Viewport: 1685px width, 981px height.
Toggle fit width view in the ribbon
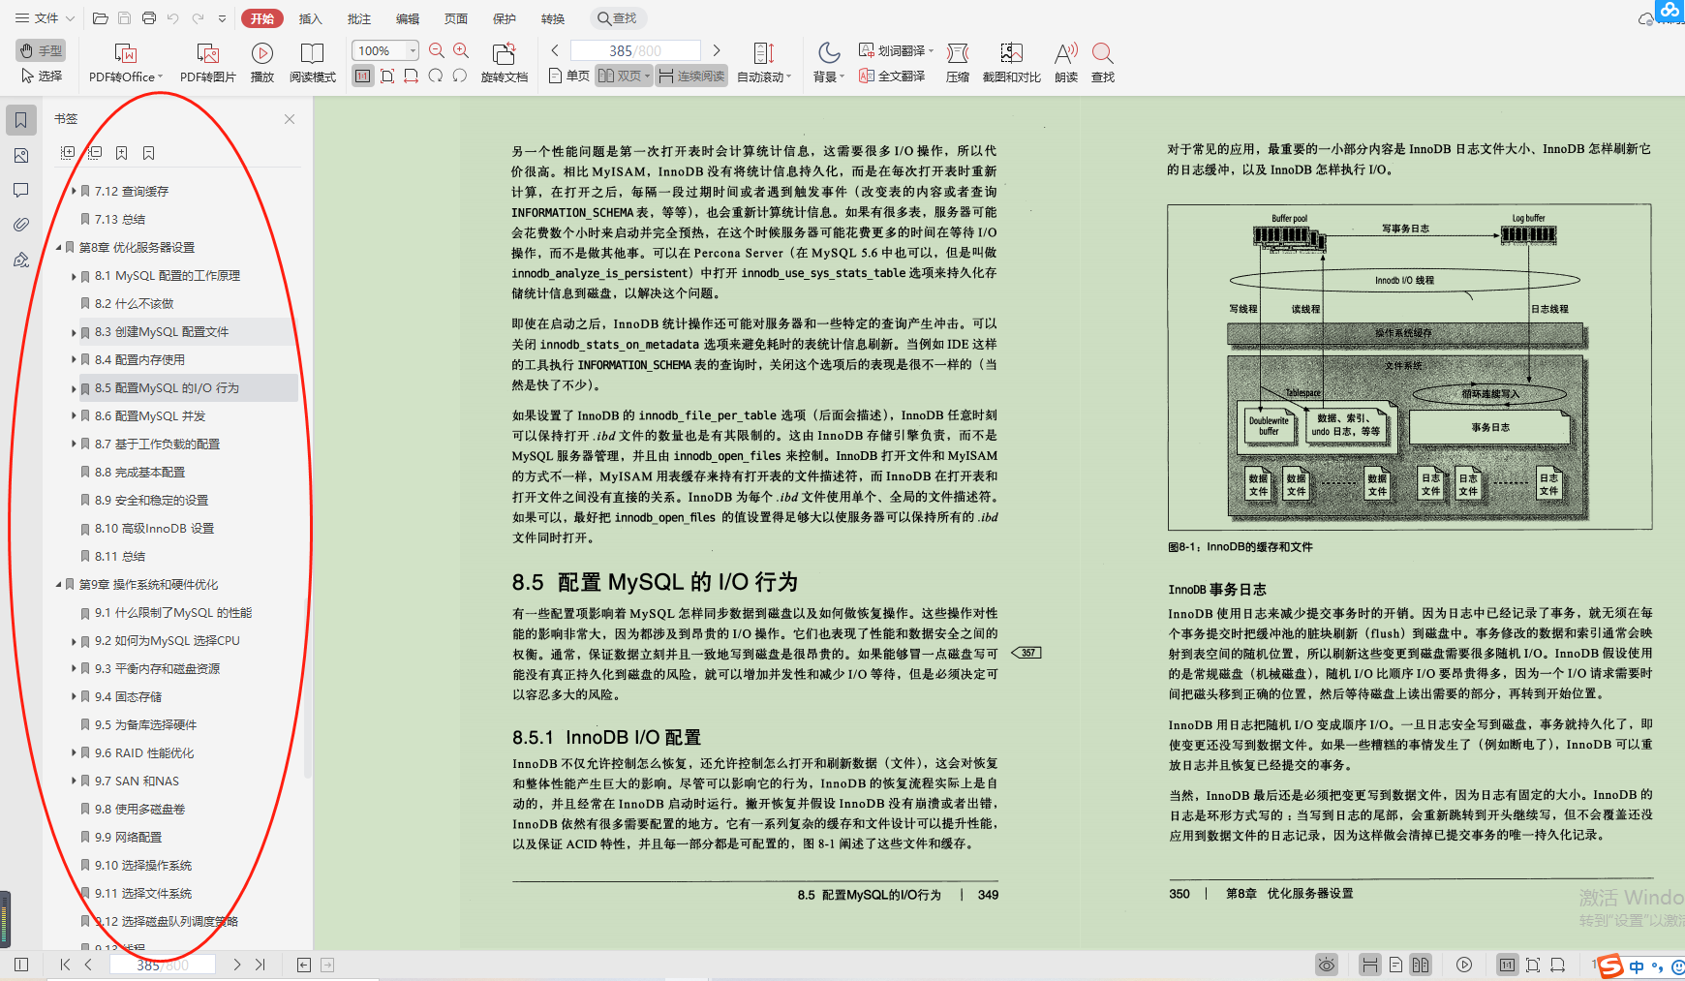click(412, 76)
